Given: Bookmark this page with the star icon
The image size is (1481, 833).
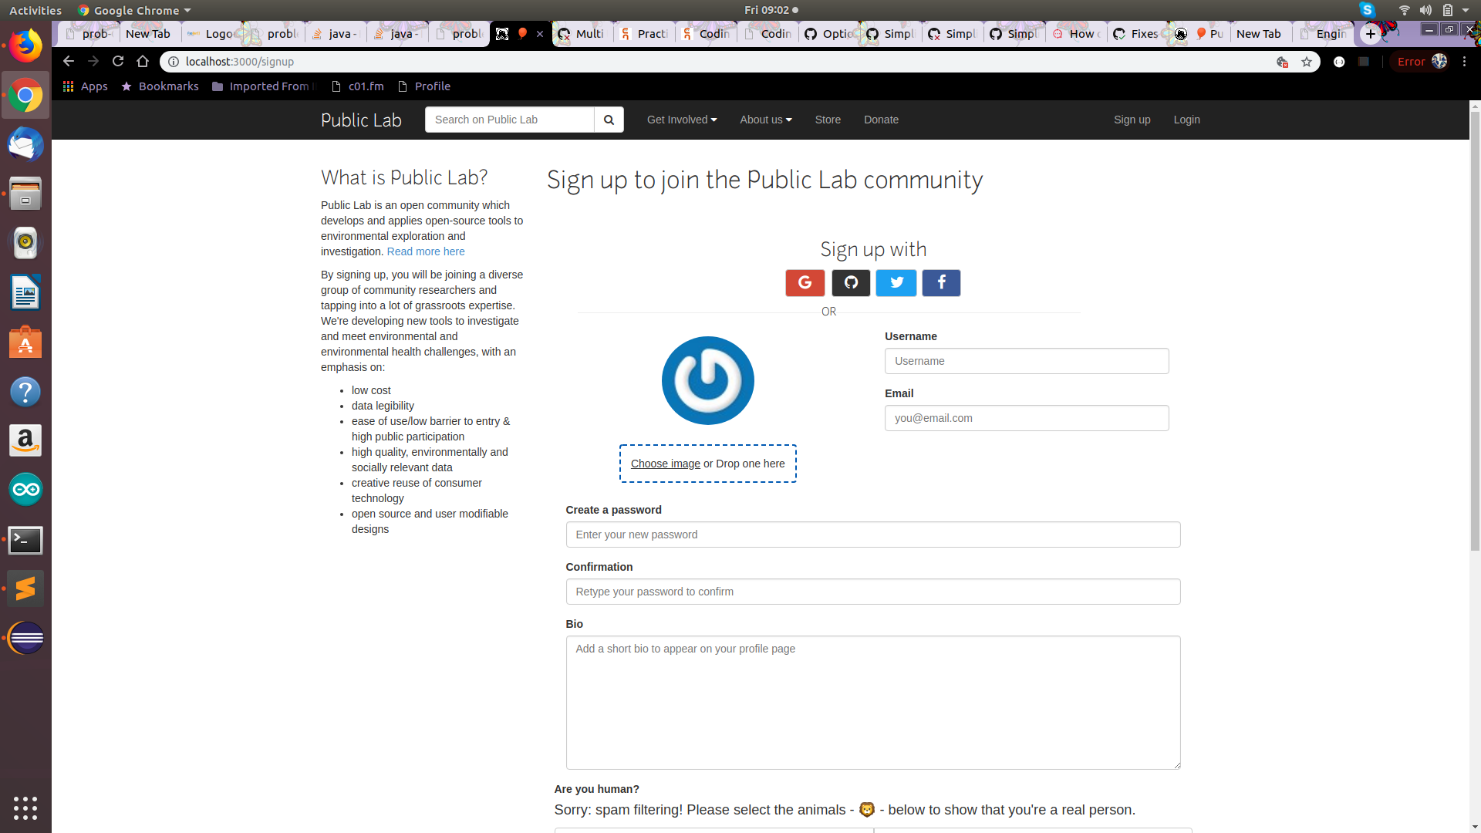Looking at the screenshot, I should 1307,62.
